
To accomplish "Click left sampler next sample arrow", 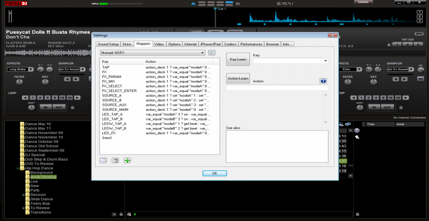I will 76,79.
